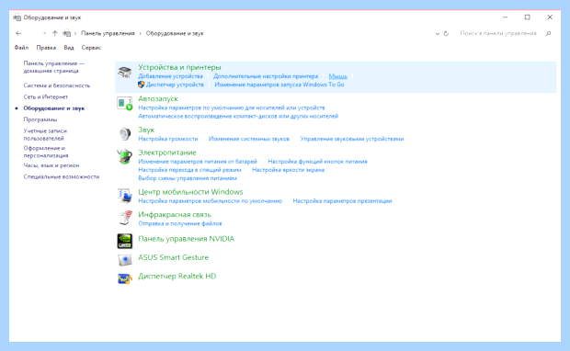Image resolution: width=570 pixels, height=351 pixels.
Task: Click the Электропитание battery icon
Action: 125,156
